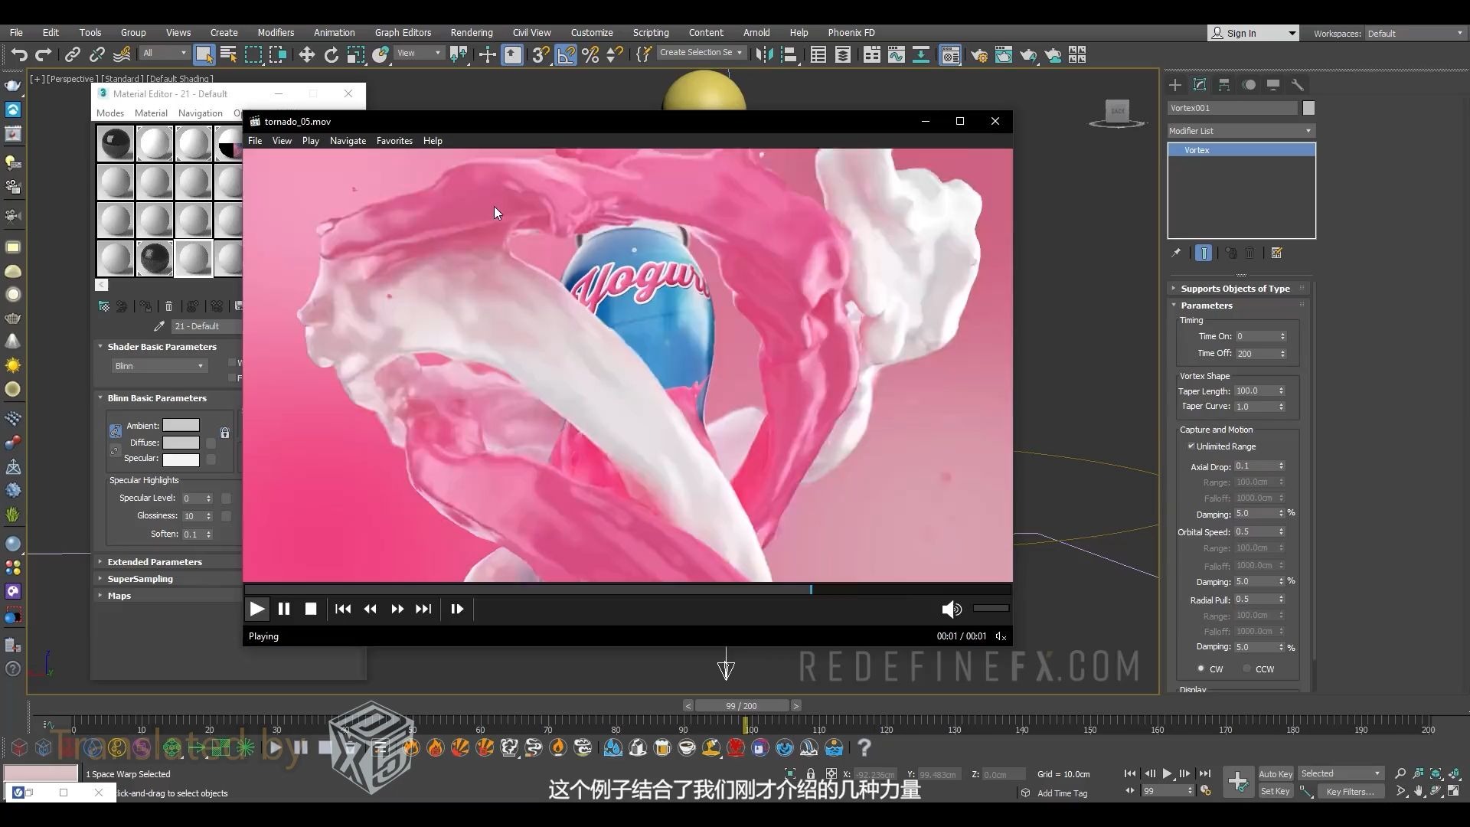The width and height of the screenshot is (1470, 827).
Task: Click the Mirror tool icon
Action: (x=764, y=54)
